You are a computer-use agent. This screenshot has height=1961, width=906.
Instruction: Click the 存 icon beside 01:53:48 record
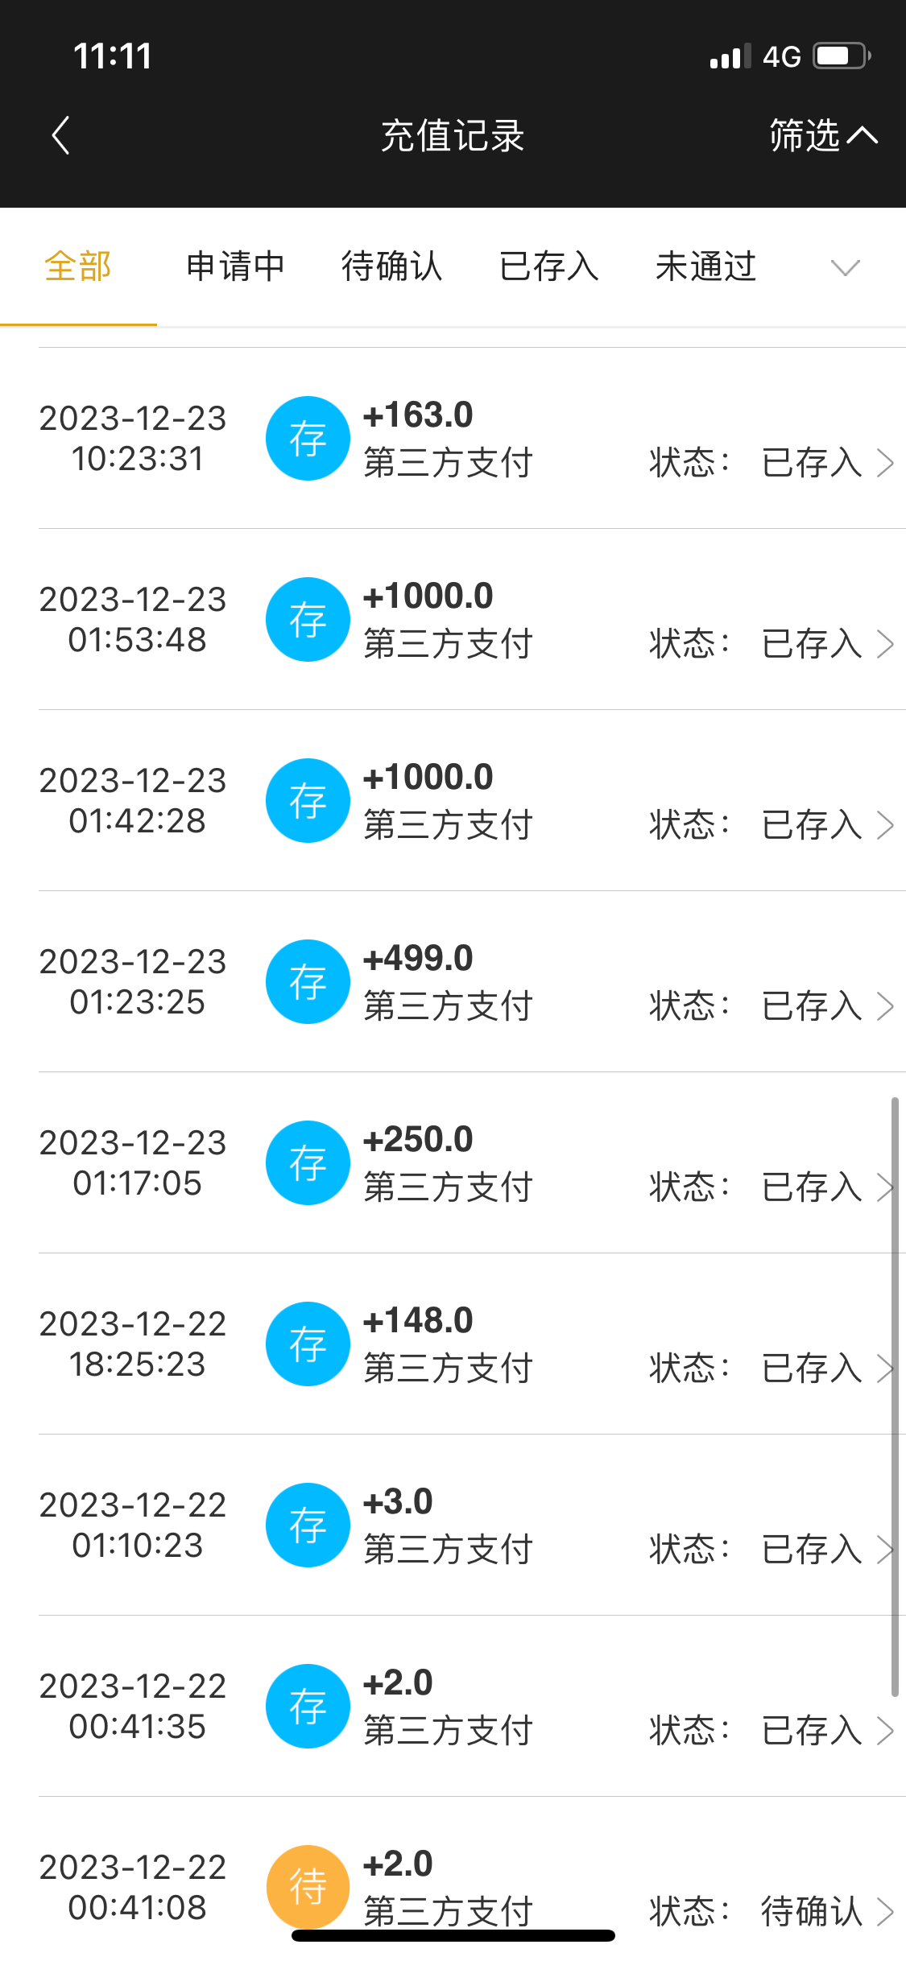(308, 620)
